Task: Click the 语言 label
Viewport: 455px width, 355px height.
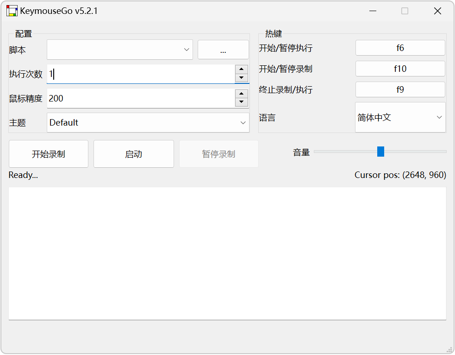Action: [267, 118]
